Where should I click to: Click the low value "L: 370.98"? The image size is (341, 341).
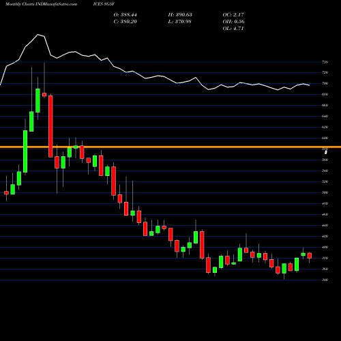[x=179, y=22]
